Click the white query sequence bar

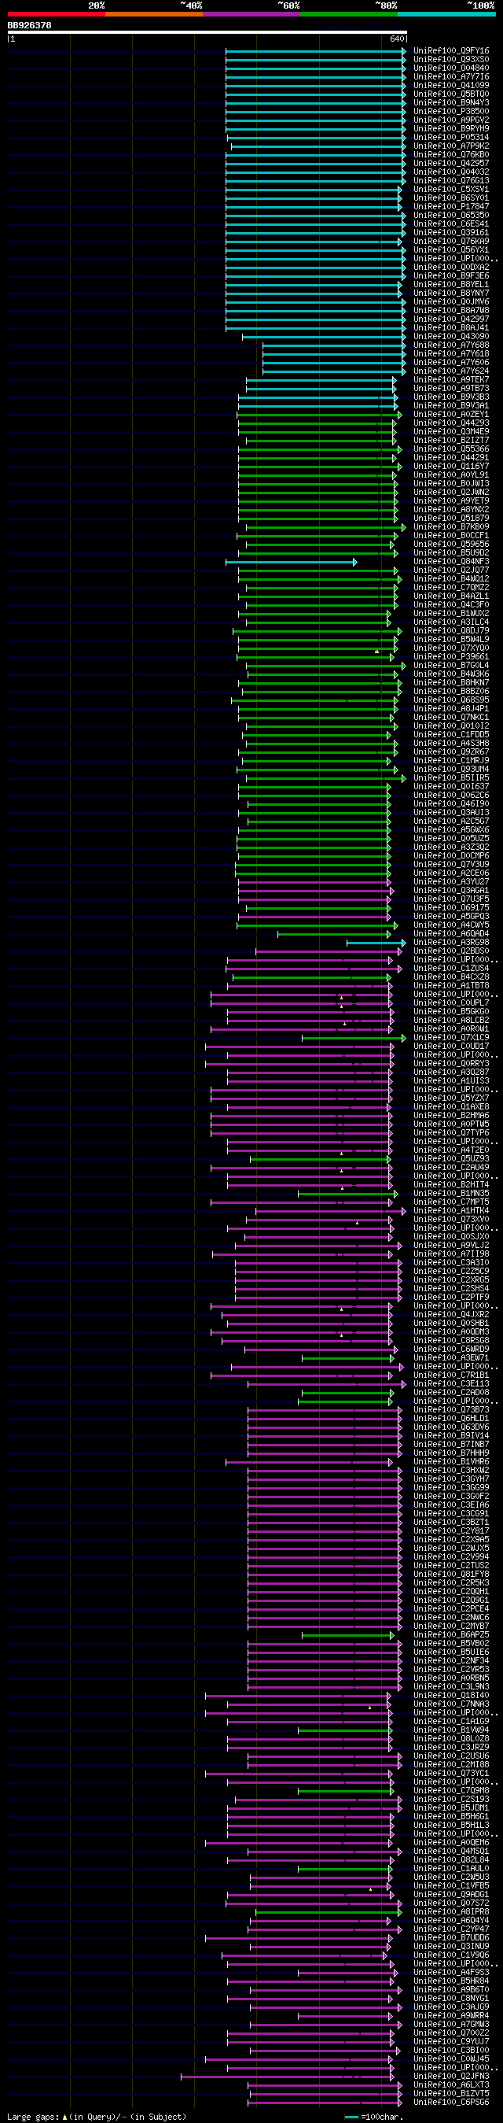[x=207, y=33]
